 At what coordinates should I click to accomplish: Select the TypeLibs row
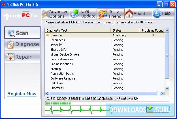(105, 45)
